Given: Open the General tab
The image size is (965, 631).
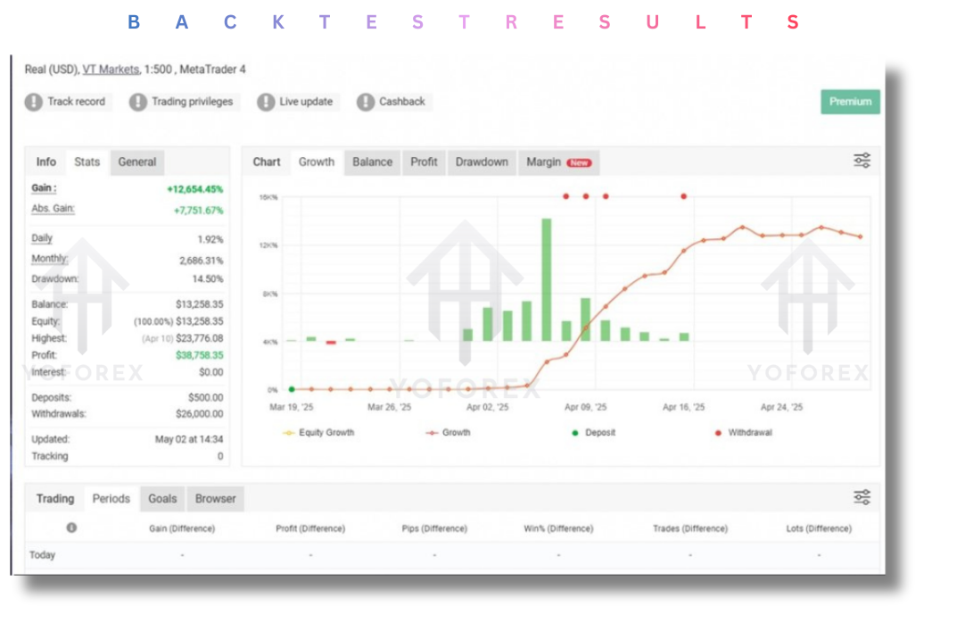Looking at the screenshot, I should click(x=137, y=162).
